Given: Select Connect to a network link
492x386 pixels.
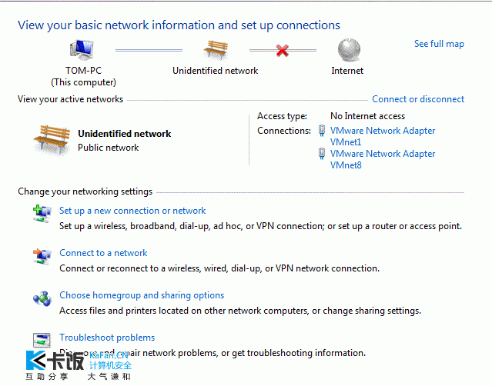Looking at the screenshot, I should pos(103,253).
